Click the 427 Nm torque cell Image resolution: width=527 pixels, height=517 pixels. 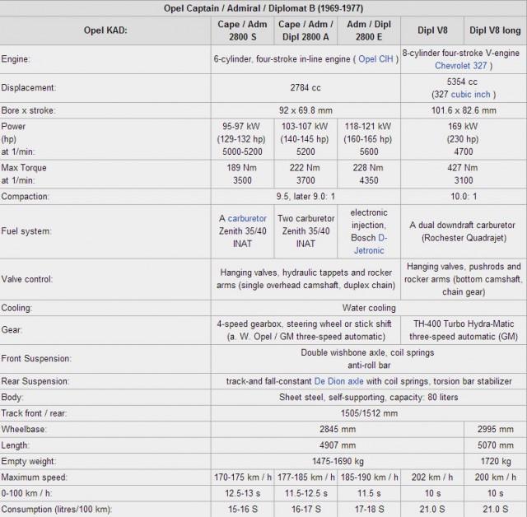[464, 174]
